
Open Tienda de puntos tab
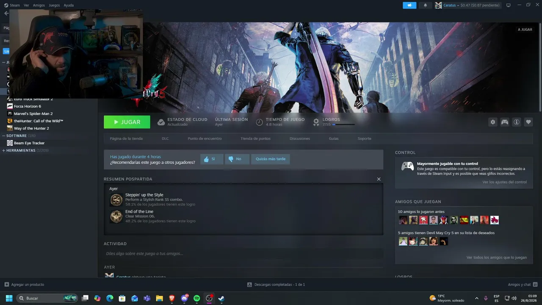255,139
